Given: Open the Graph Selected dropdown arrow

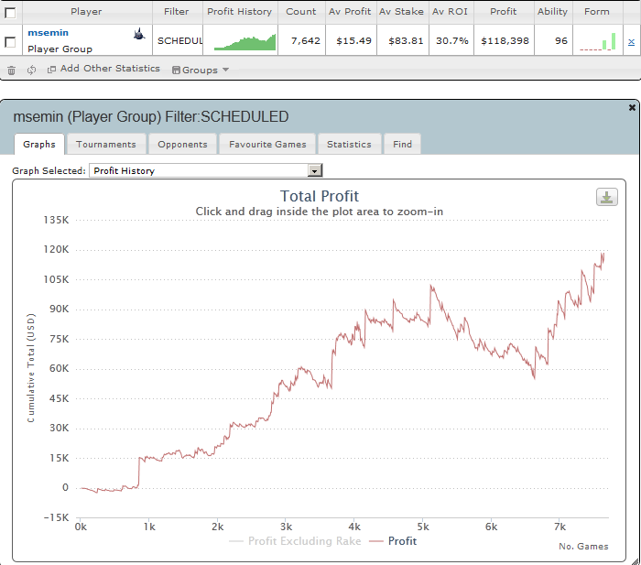Looking at the screenshot, I should [x=315, y=170].
